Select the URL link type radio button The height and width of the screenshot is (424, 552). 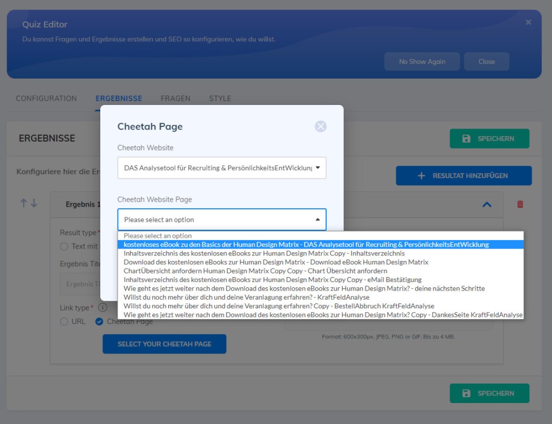[x=64, y=322]
